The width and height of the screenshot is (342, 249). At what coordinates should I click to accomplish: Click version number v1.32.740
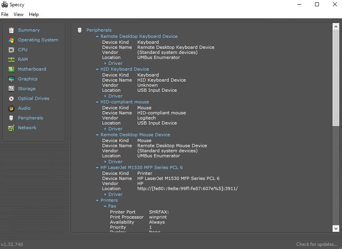coord(12,244)
